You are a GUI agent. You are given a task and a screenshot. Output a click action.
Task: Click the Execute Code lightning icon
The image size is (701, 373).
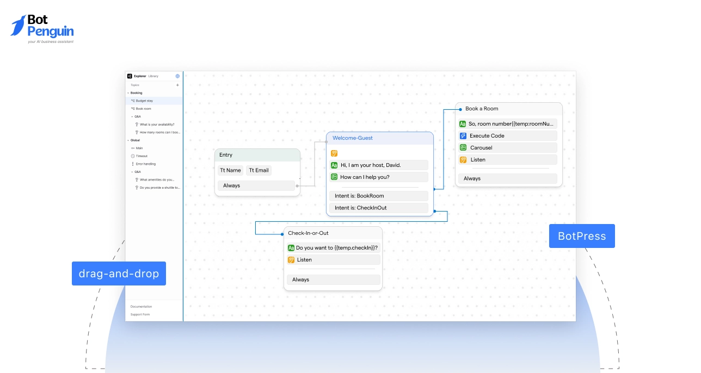point(463,136)
